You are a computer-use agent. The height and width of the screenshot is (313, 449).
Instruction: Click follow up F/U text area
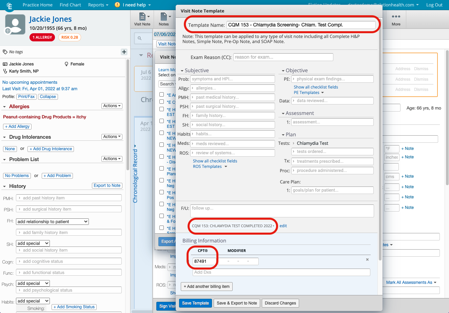[282, 211]
